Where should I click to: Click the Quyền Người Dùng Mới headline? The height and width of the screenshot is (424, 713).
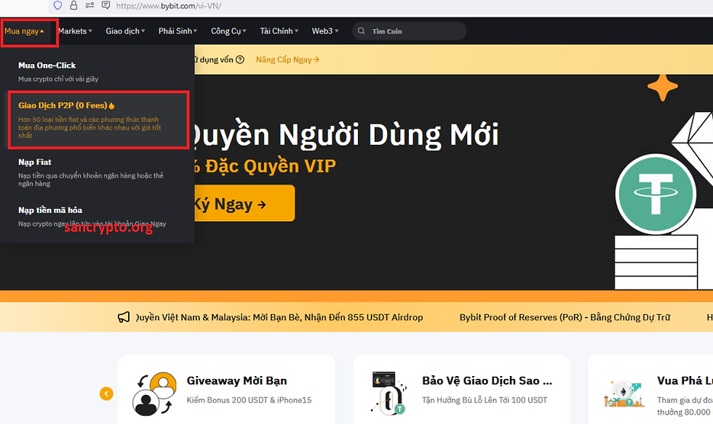click(x=346, y=135)
